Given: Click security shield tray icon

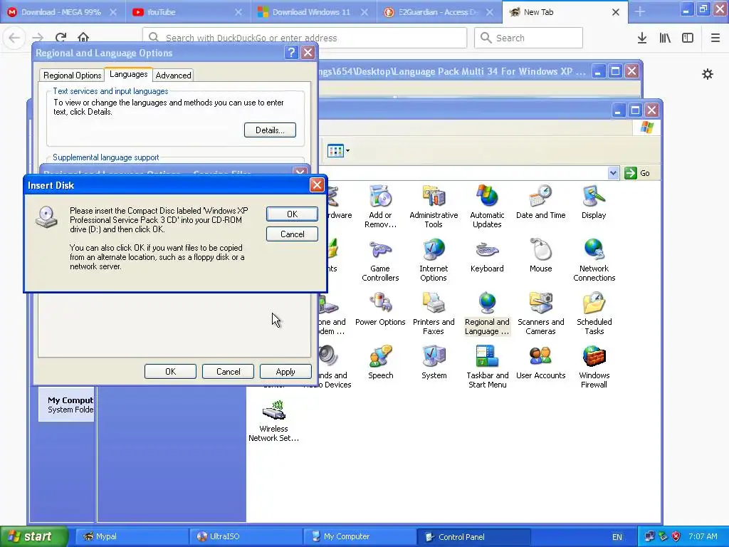Looking at the screenshot, I should [676, 537].
